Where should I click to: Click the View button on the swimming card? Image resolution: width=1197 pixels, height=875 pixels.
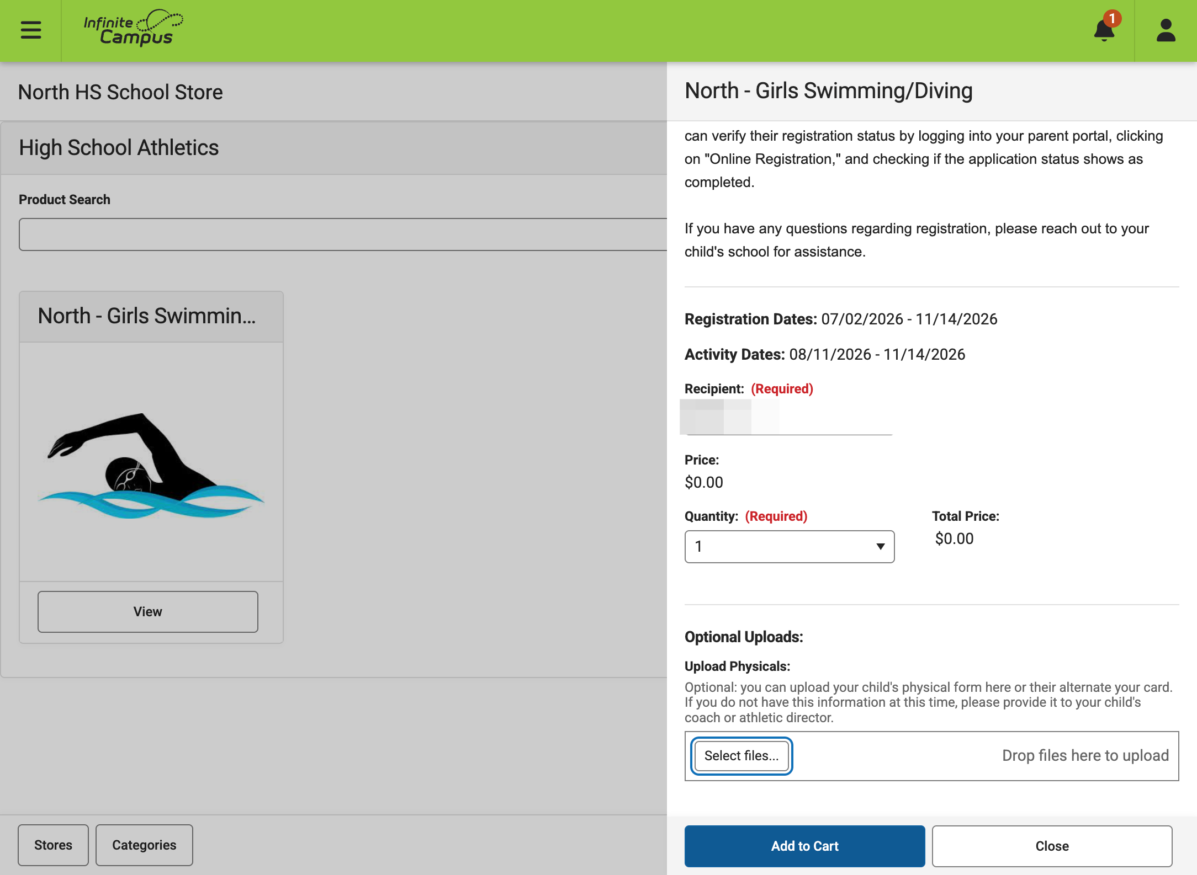point(148,612)
